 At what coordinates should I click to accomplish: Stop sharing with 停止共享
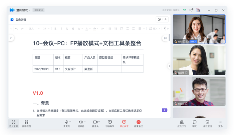(124, 124)
